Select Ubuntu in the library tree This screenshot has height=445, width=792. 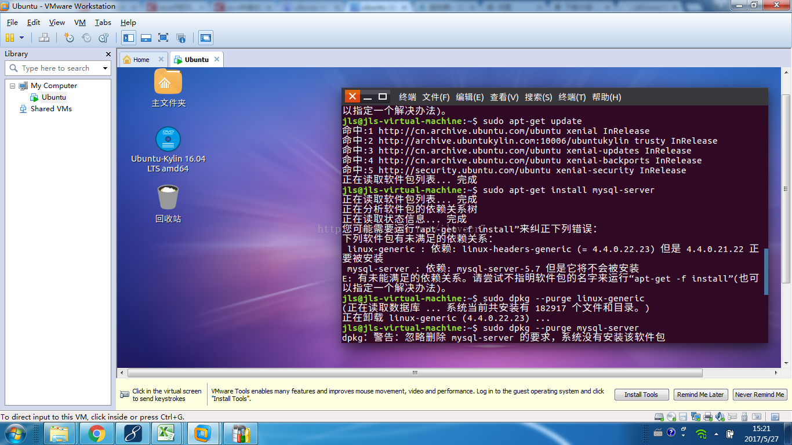coord(54,97)
